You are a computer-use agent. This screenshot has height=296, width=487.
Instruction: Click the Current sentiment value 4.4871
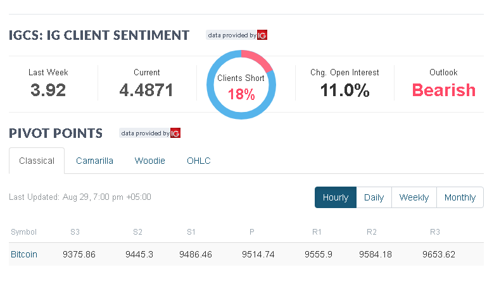click(146, 90)
